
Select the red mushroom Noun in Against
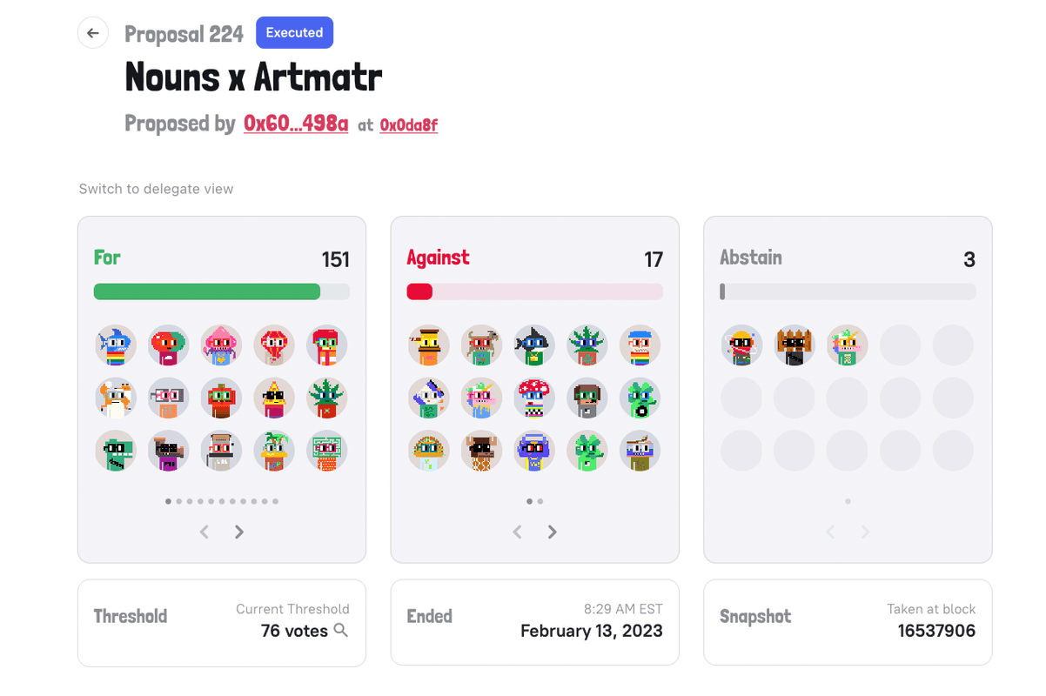534,398
